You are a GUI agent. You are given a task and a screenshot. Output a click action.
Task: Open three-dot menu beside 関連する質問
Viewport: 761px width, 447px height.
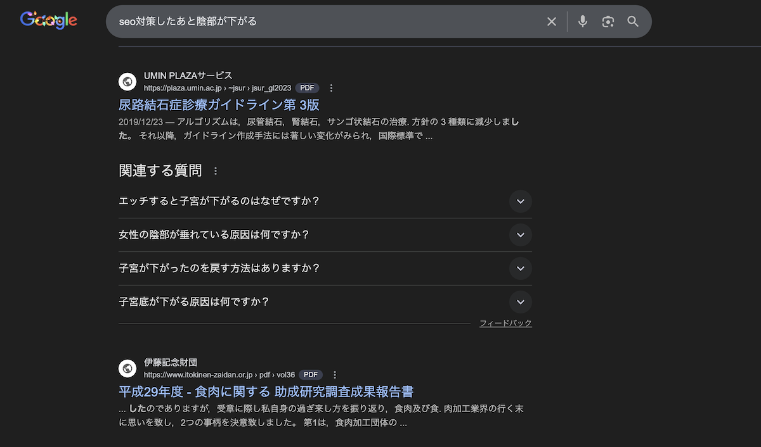(x=216, y=171)
